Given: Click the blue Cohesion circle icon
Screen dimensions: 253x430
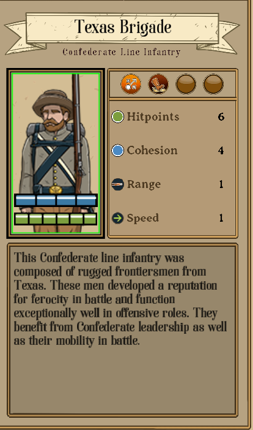Looking at the screenshot, I should point(117,150).
